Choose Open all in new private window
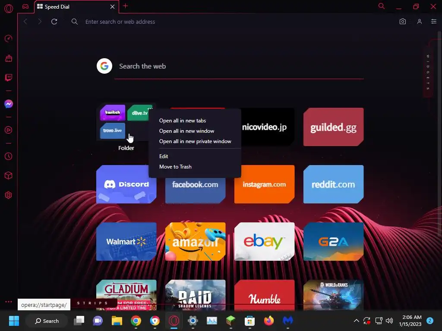Viewport: 442px width, 331px height. (x=195, y=141)
